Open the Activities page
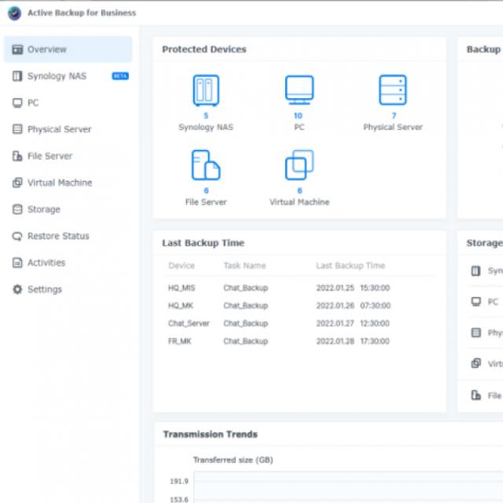This screenshot has height=503, width=503. (x=68, y=263)
